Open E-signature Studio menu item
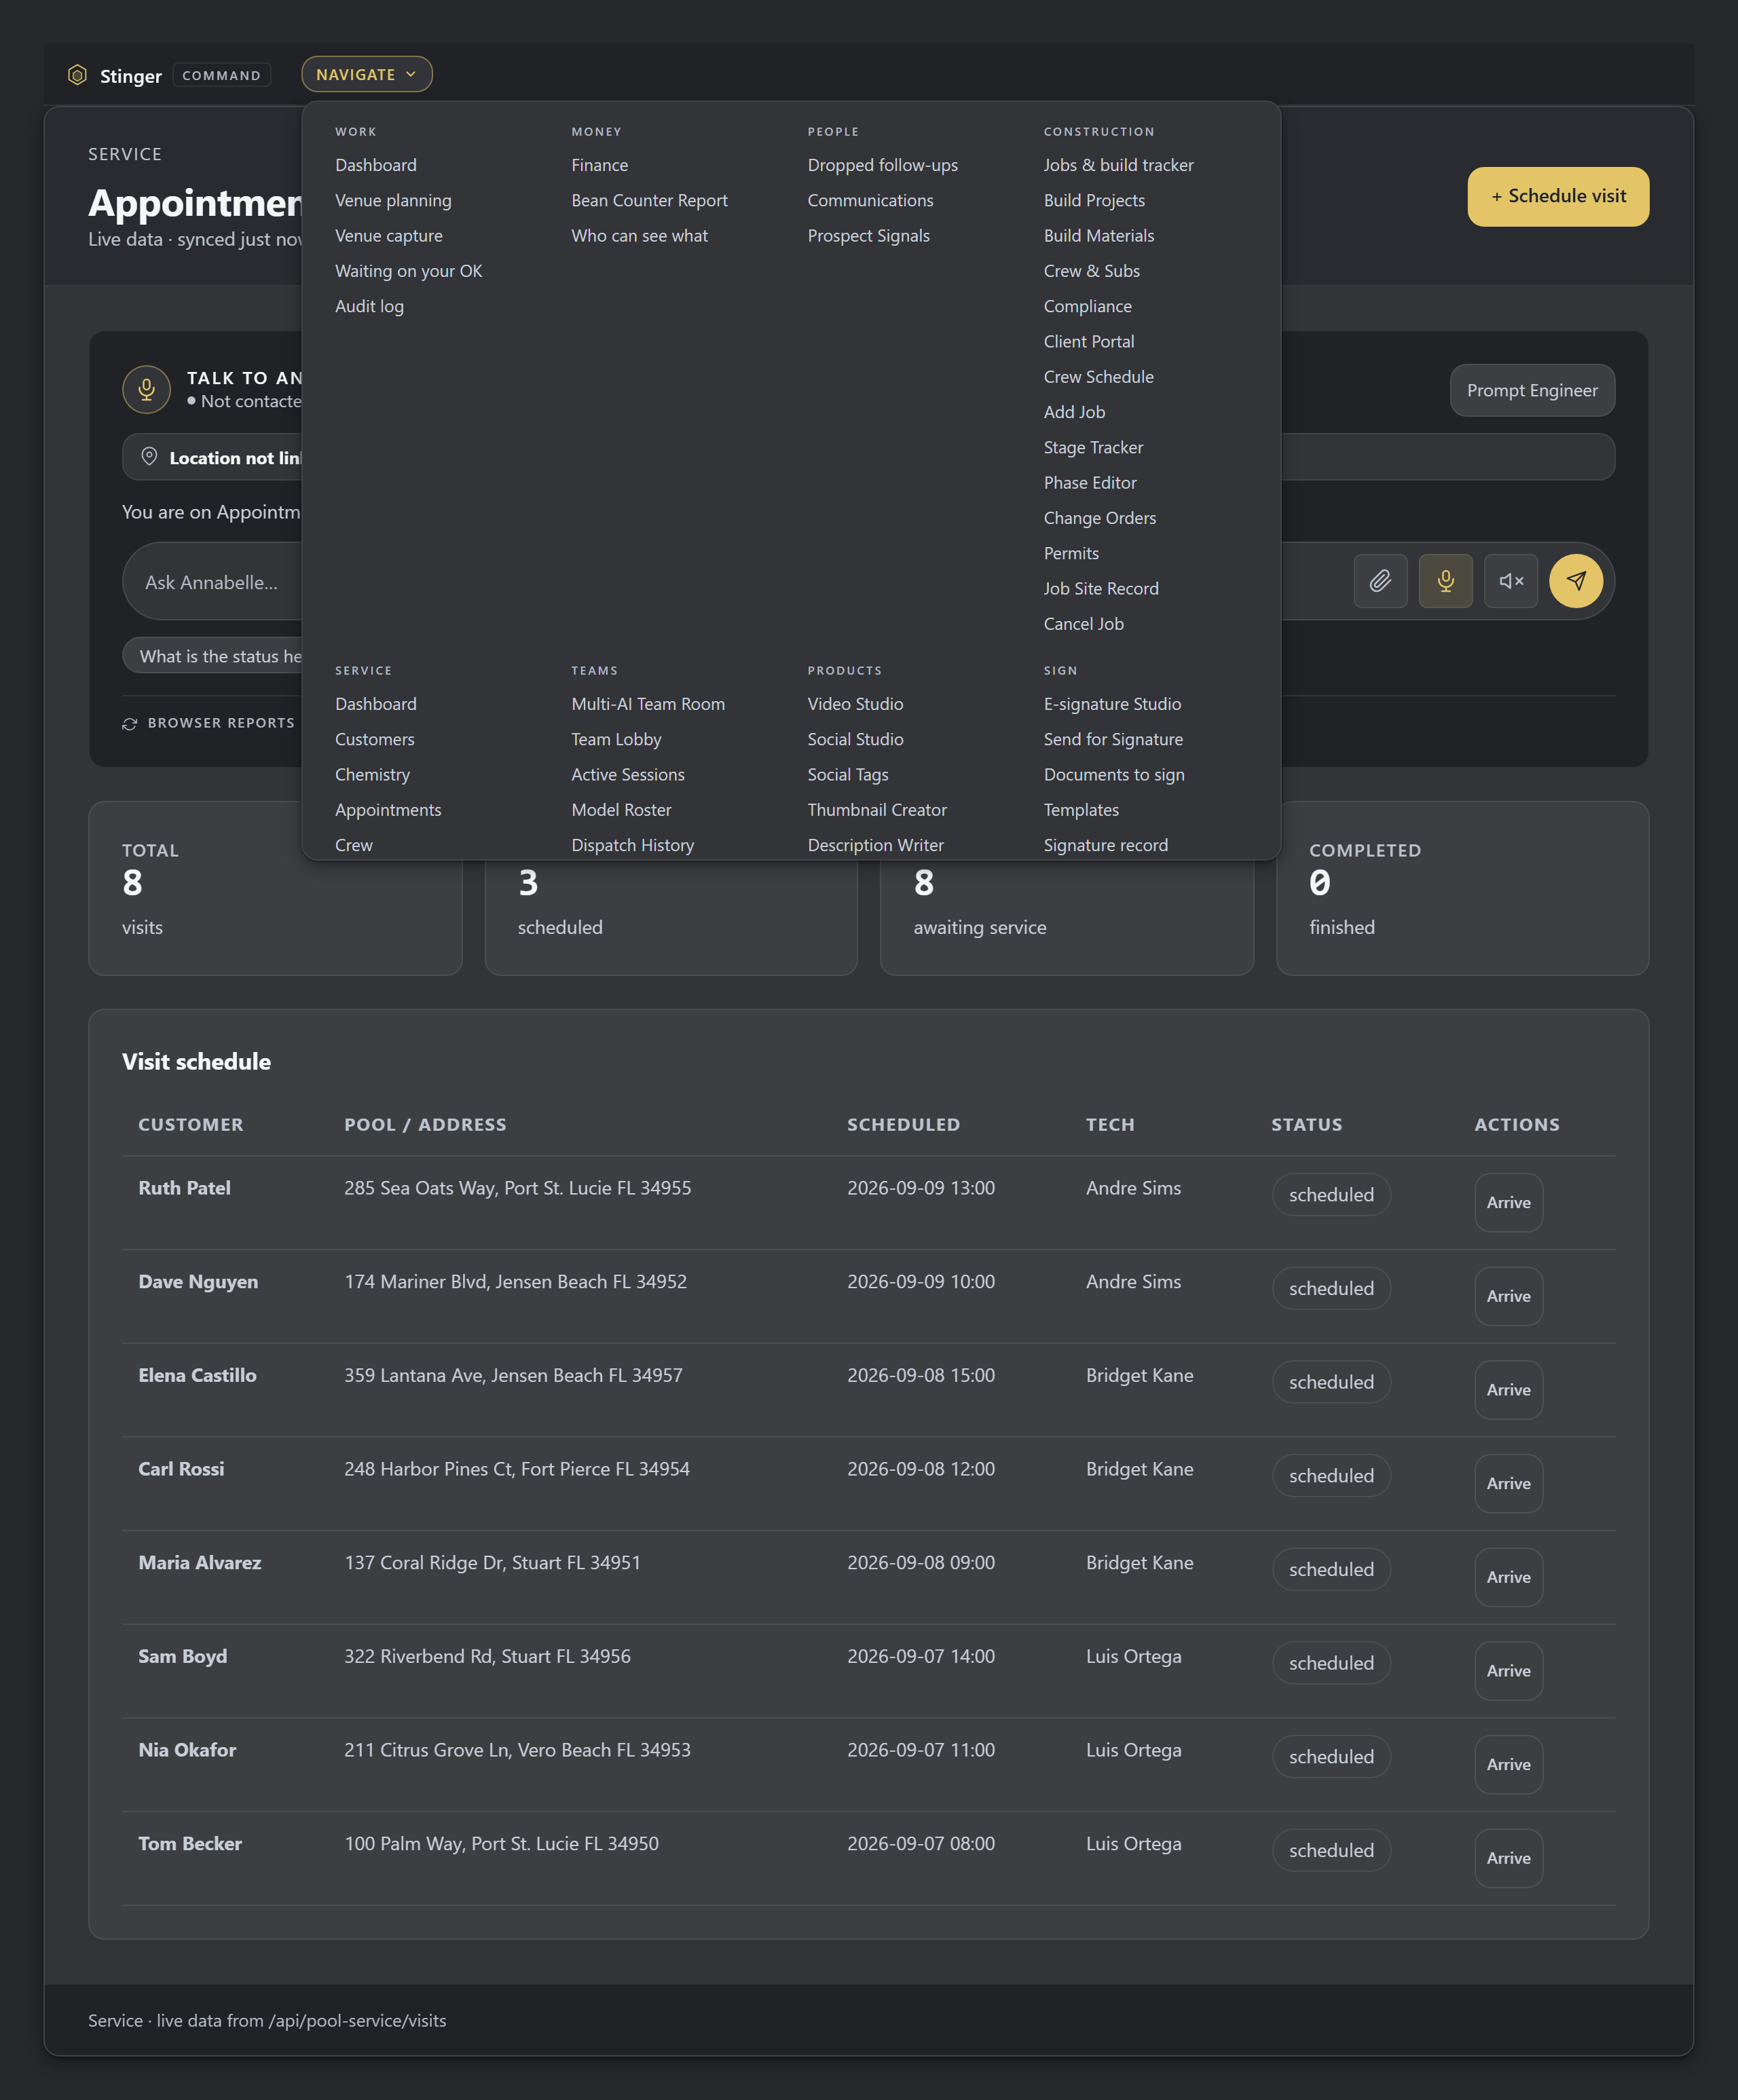The height and width of the screenshot is (2100, 1738). point(1112,704)
